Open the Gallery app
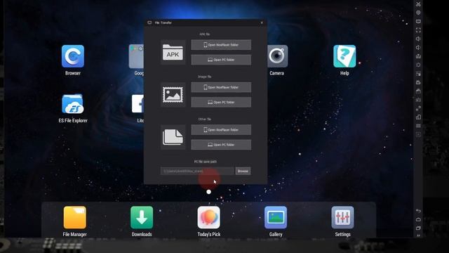Image resolution: width=449 pixels, height=253 pixels. click(x=276, y=217)
